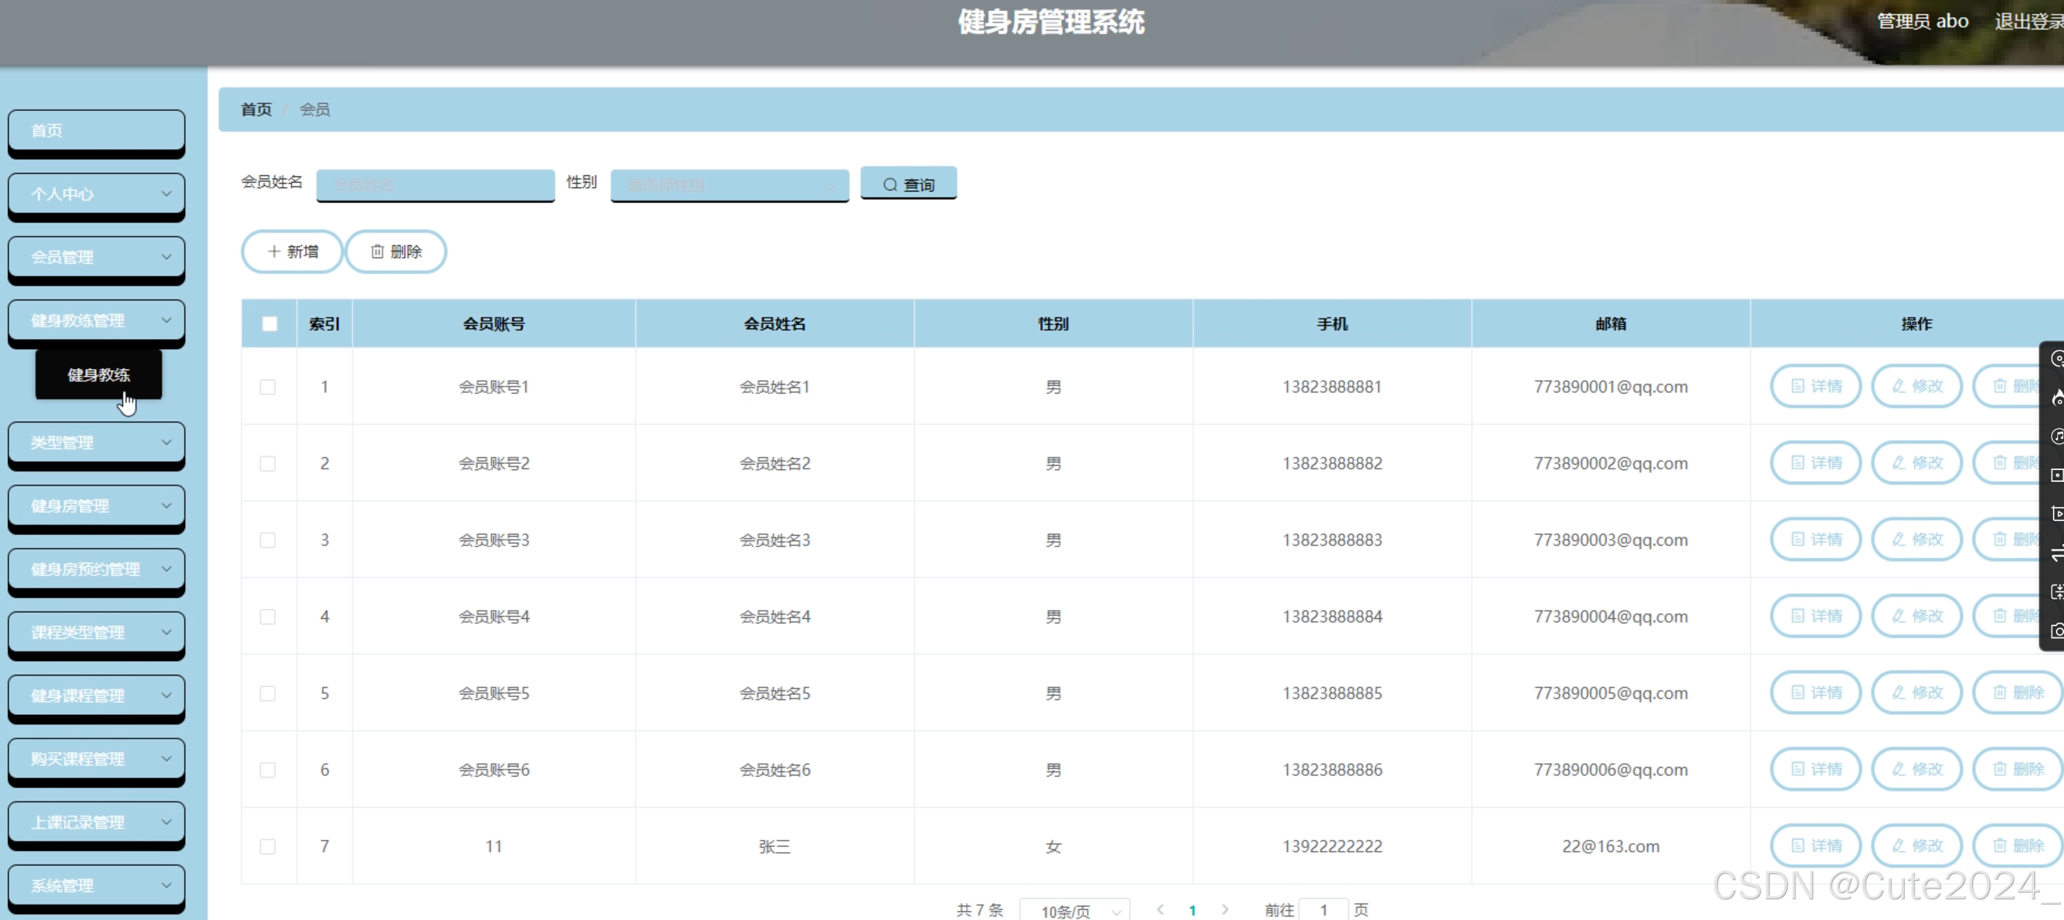Open the 10条/页 page size dropdown

pos(1075,910)
